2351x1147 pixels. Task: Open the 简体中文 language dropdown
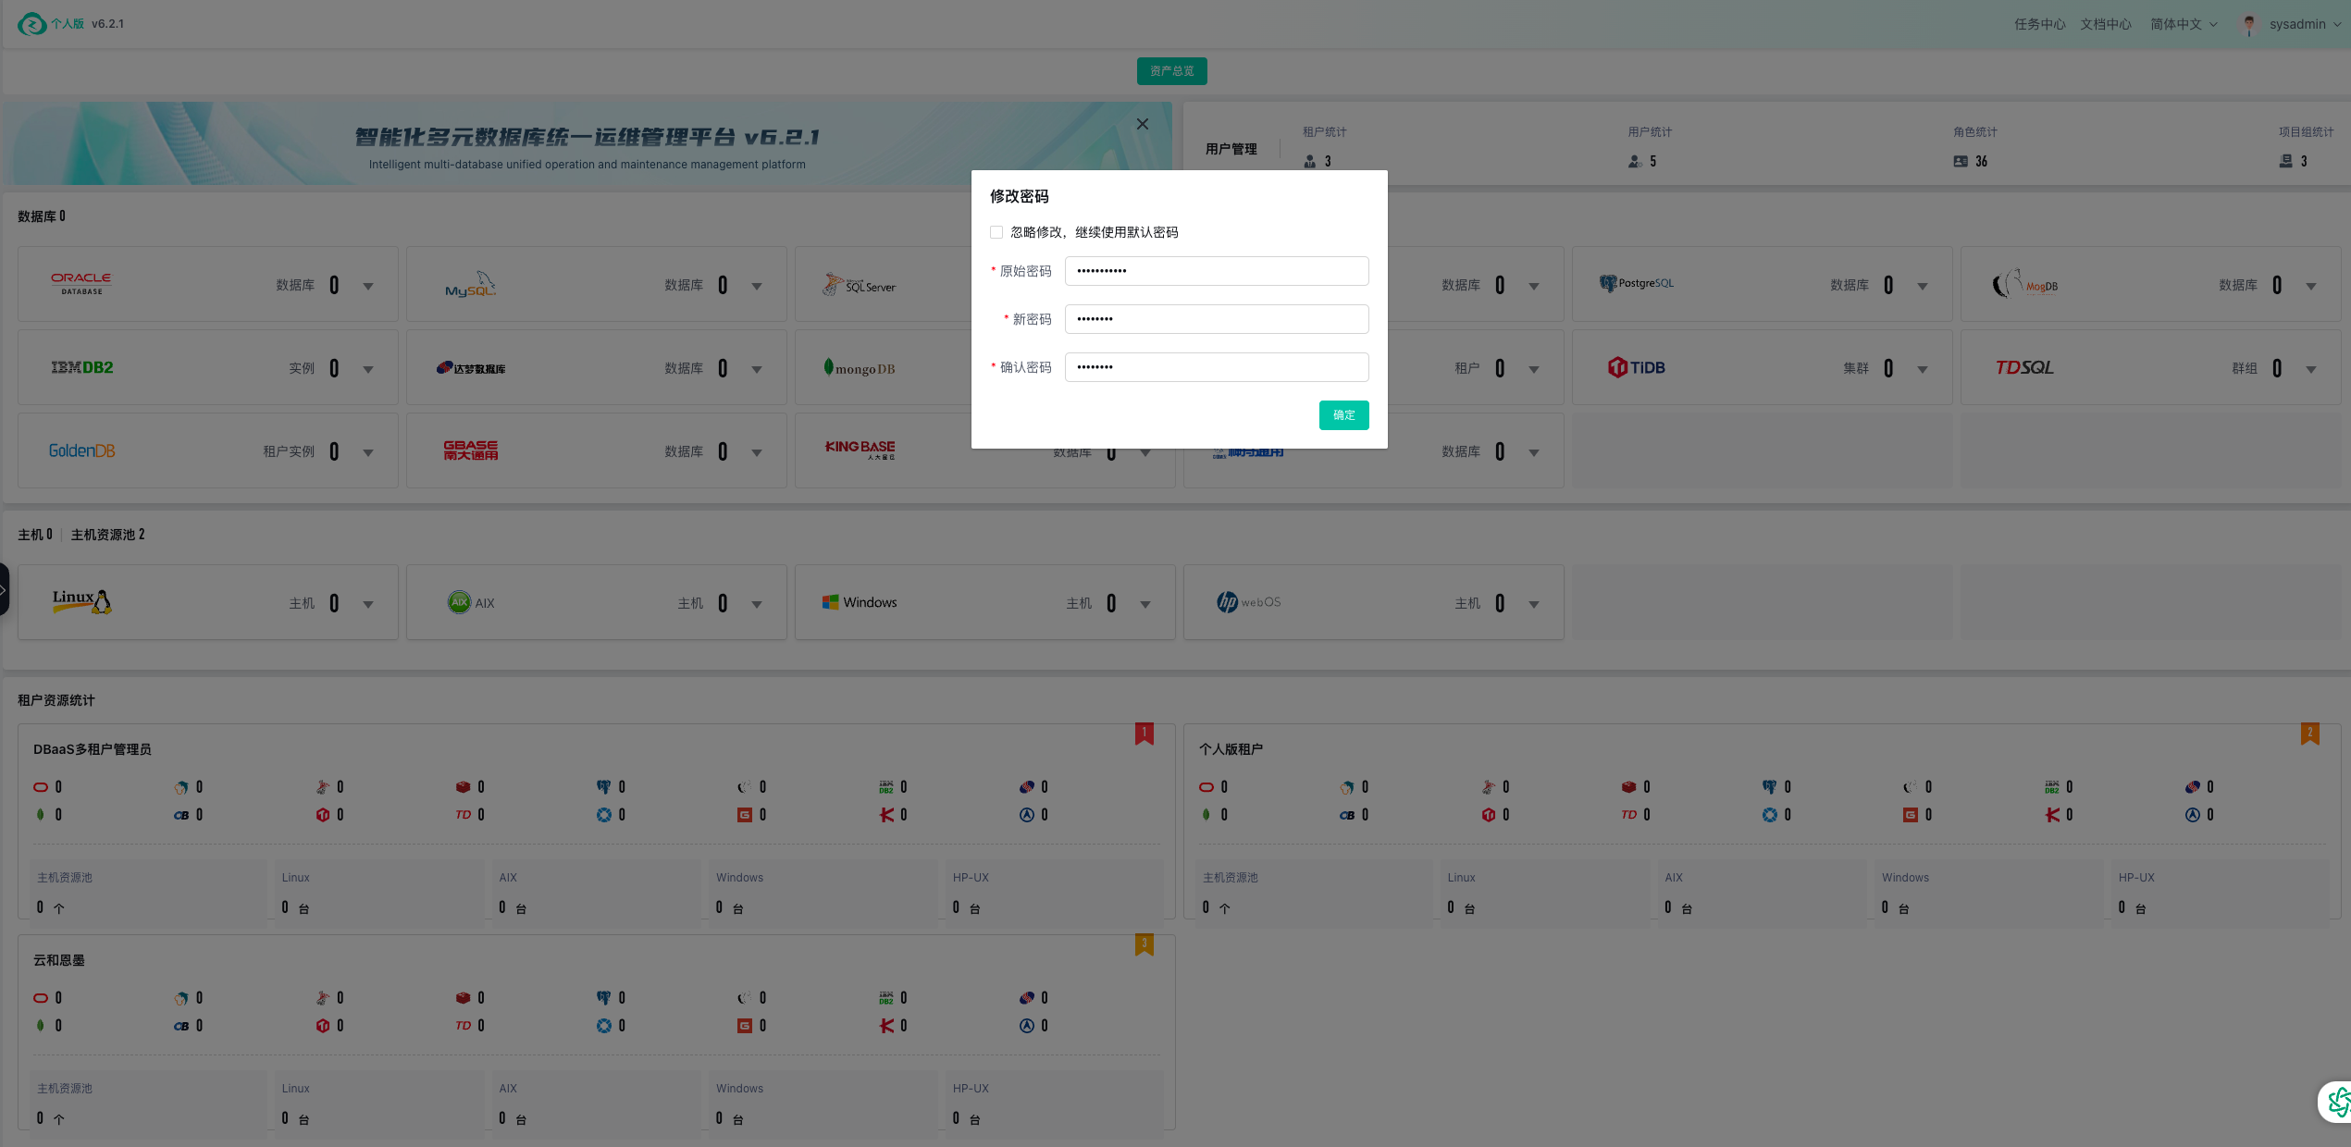point(2183,24)
